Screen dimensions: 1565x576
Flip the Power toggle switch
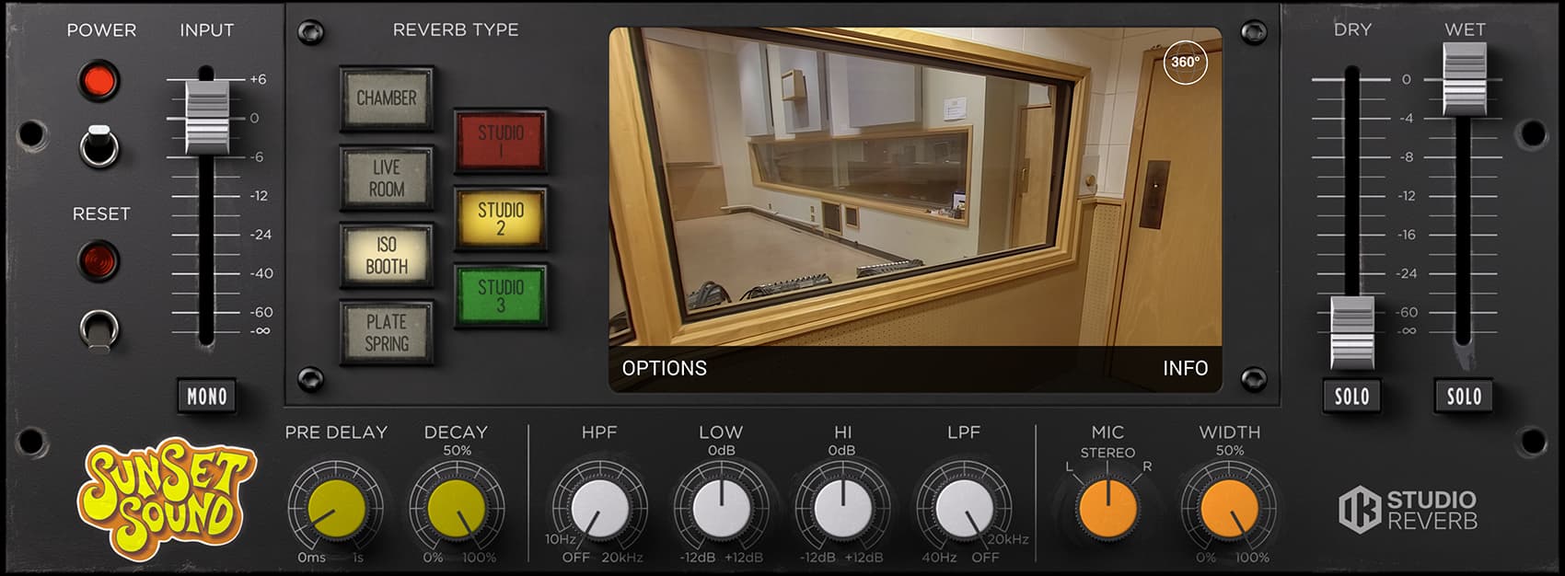pyautogui.click(x=99, y=145)
